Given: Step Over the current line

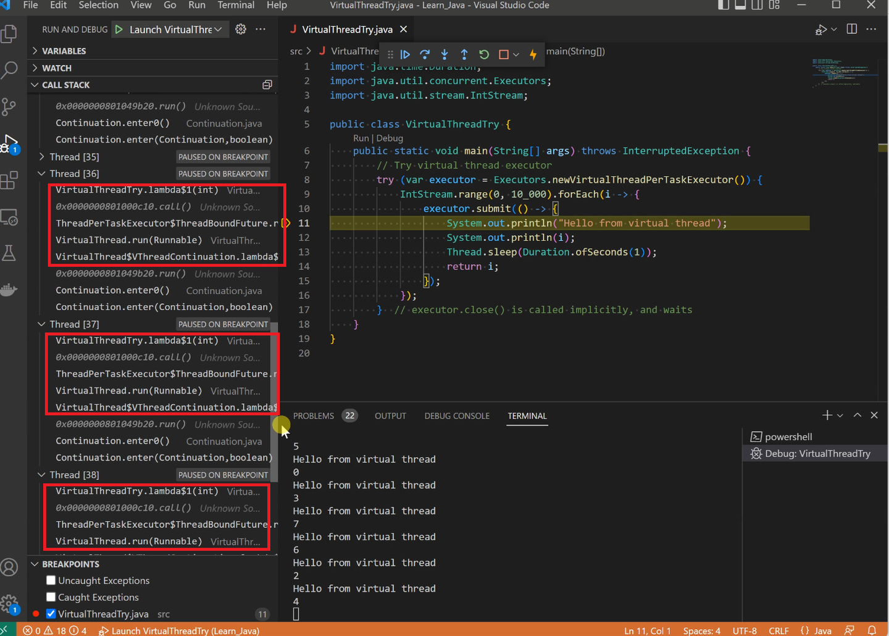Looking at the screenshot, I should click(425, 54).
